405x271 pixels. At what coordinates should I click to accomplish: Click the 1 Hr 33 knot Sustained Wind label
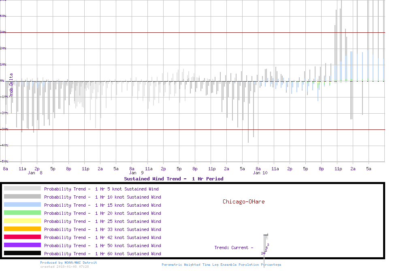[x=102, y=229]
